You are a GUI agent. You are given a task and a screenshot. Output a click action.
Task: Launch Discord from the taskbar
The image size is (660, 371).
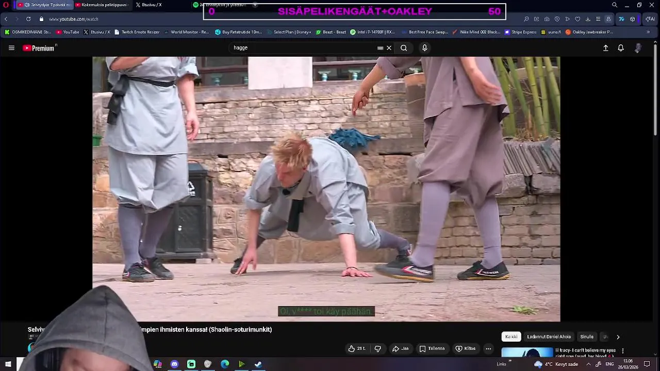click(175, 364)
